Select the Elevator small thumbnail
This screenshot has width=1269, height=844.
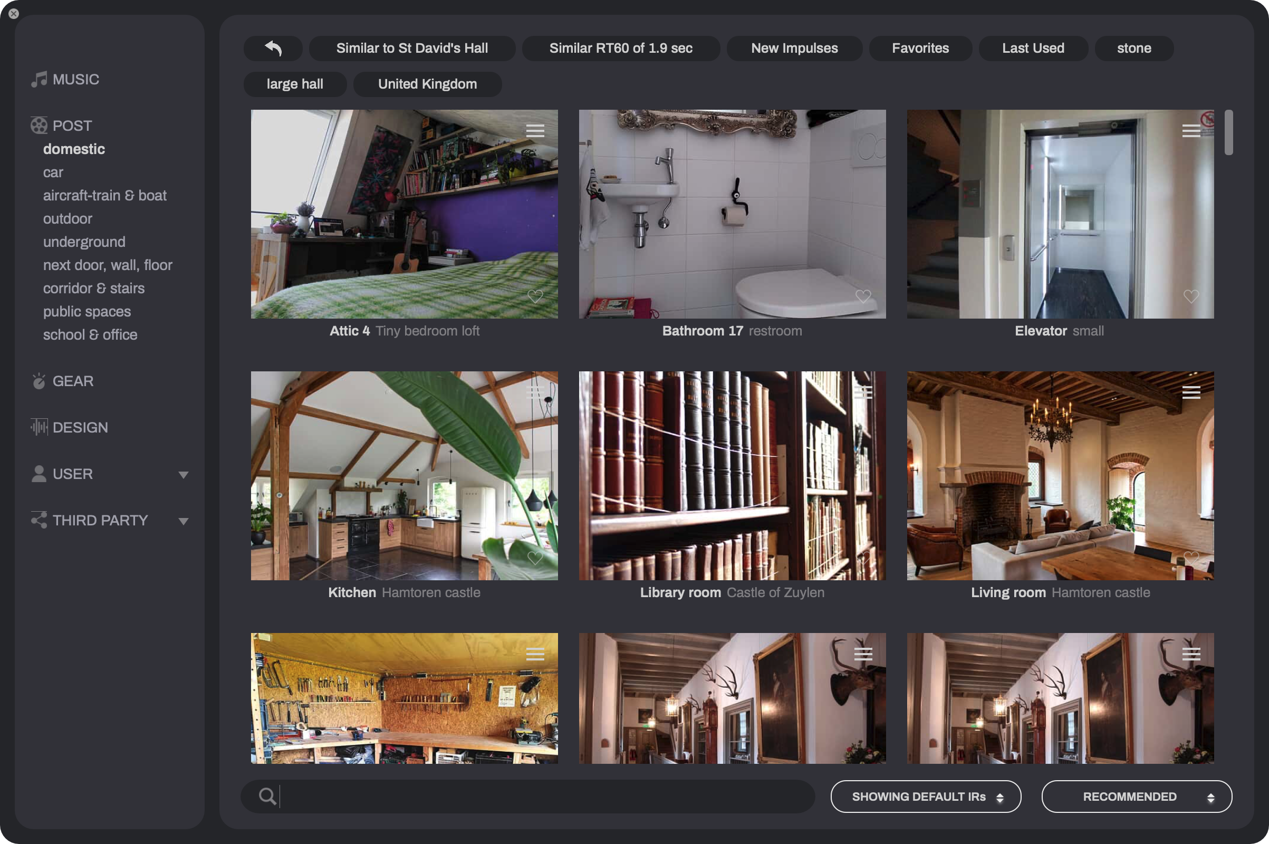pyautogui.click(x=1060, y=214)
